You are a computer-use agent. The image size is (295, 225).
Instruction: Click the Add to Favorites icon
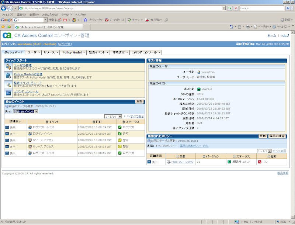coord(9,27)
